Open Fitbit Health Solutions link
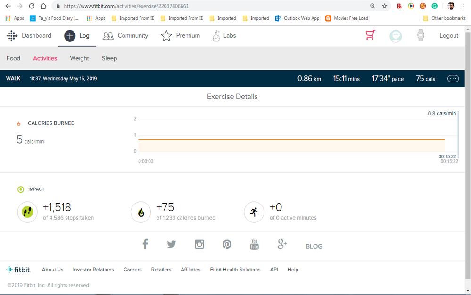 [x=235, y=270]
